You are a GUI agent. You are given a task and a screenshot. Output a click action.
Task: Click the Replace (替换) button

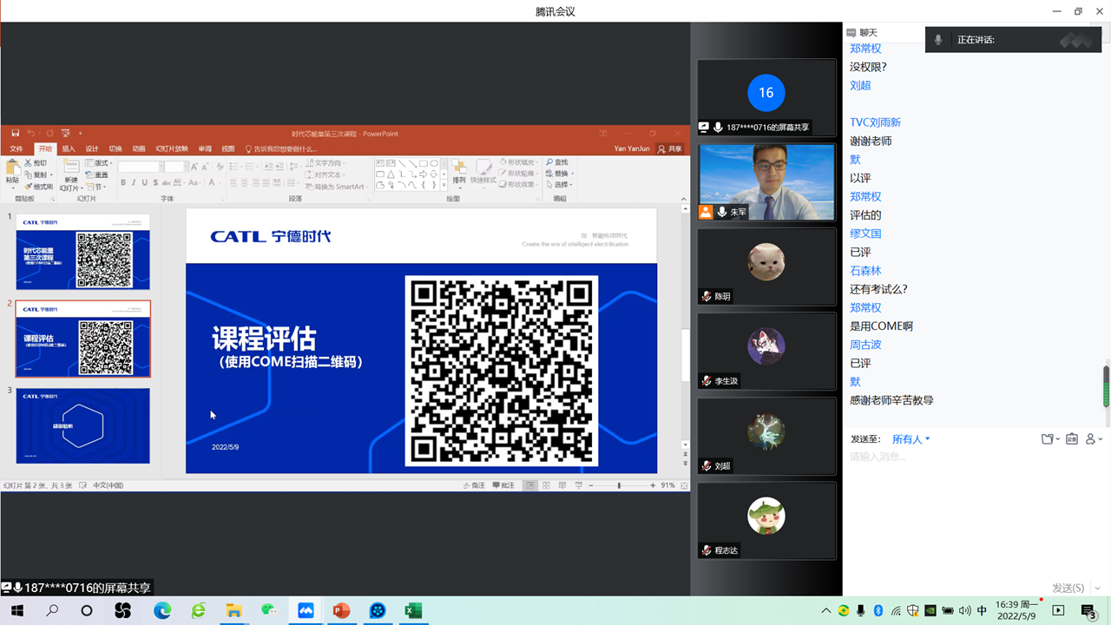pyautogui.click(x=562, y=173)
